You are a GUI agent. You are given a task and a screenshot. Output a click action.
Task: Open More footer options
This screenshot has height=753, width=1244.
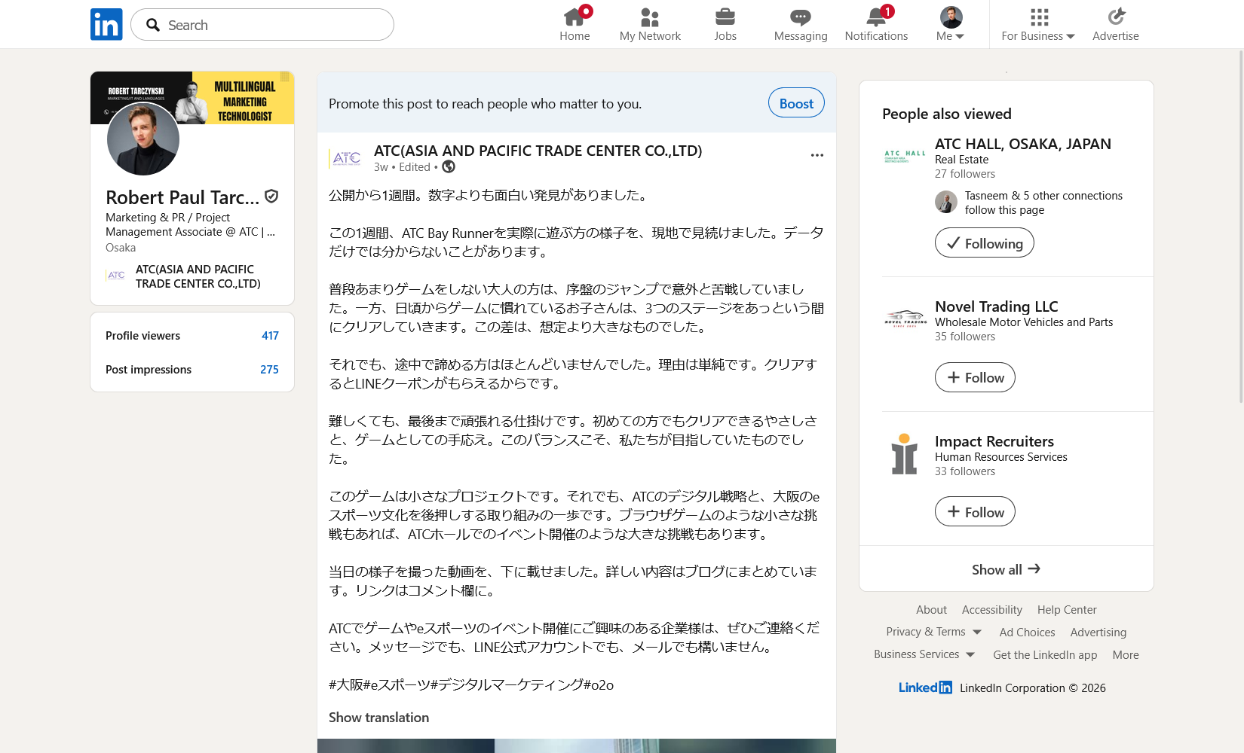[x=1126, y=655]
